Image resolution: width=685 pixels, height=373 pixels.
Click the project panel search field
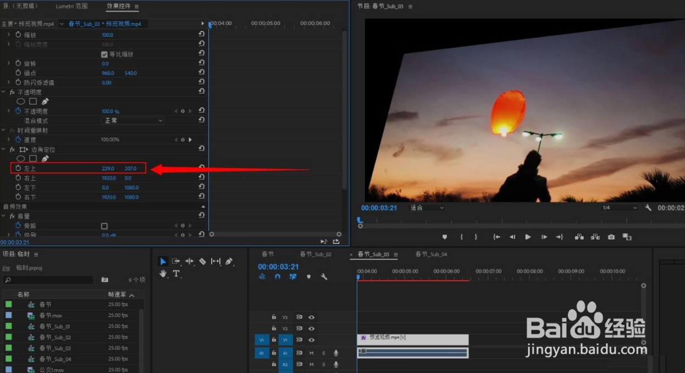tap(48, 280)
